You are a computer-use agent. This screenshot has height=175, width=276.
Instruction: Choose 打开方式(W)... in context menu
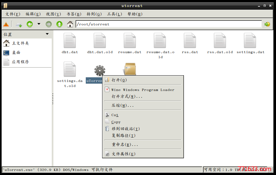(x=143, y=96)
